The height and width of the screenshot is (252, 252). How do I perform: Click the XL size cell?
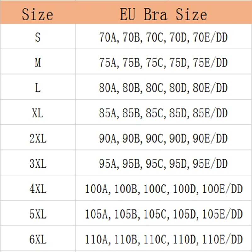point(37,113)
